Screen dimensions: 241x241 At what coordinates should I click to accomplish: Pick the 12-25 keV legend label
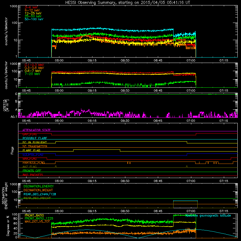(x=33, y=13)
